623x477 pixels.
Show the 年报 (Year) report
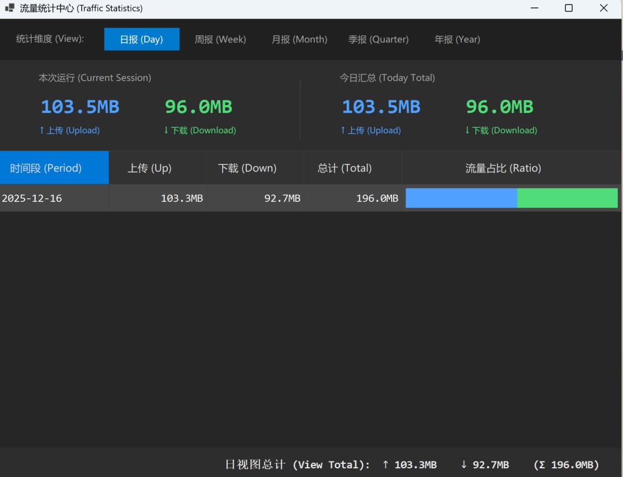(x=457, y=39)
